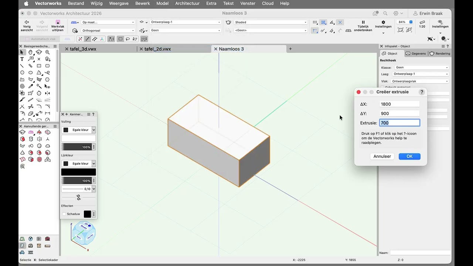Click the 1:20 scale ruler icon
The image size is (473, 266).
click(x=422, y=24)
